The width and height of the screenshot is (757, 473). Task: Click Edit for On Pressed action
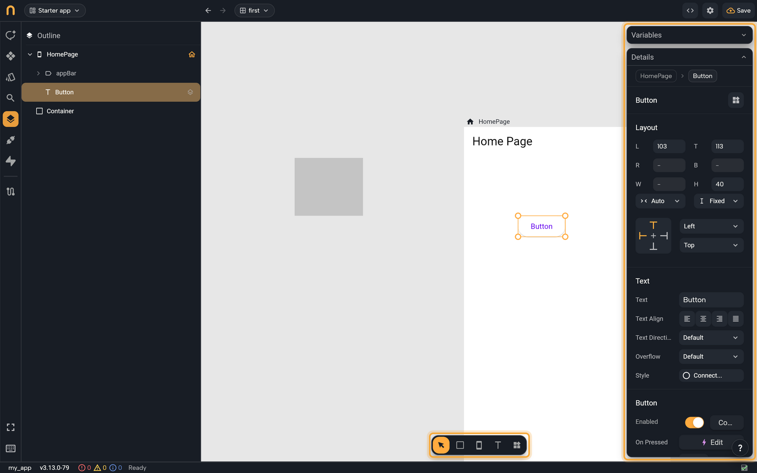(x=711, y=442)
